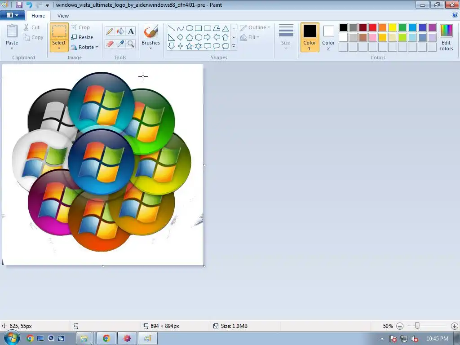Open the Brushes tool button
This screenshot has width=460, height=345.
click(150, 35)
